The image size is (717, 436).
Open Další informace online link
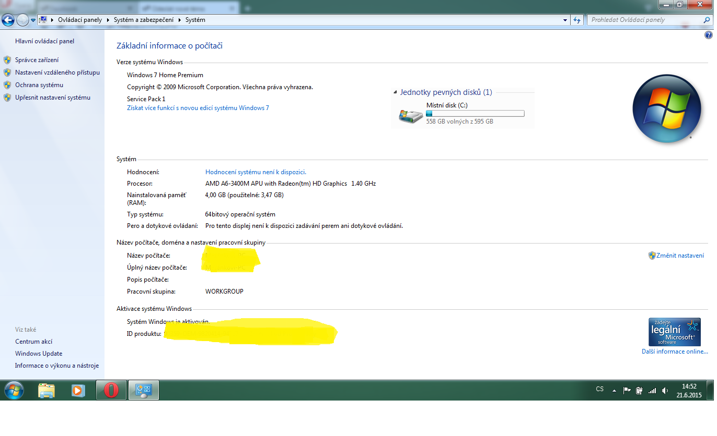coord(675,352)
